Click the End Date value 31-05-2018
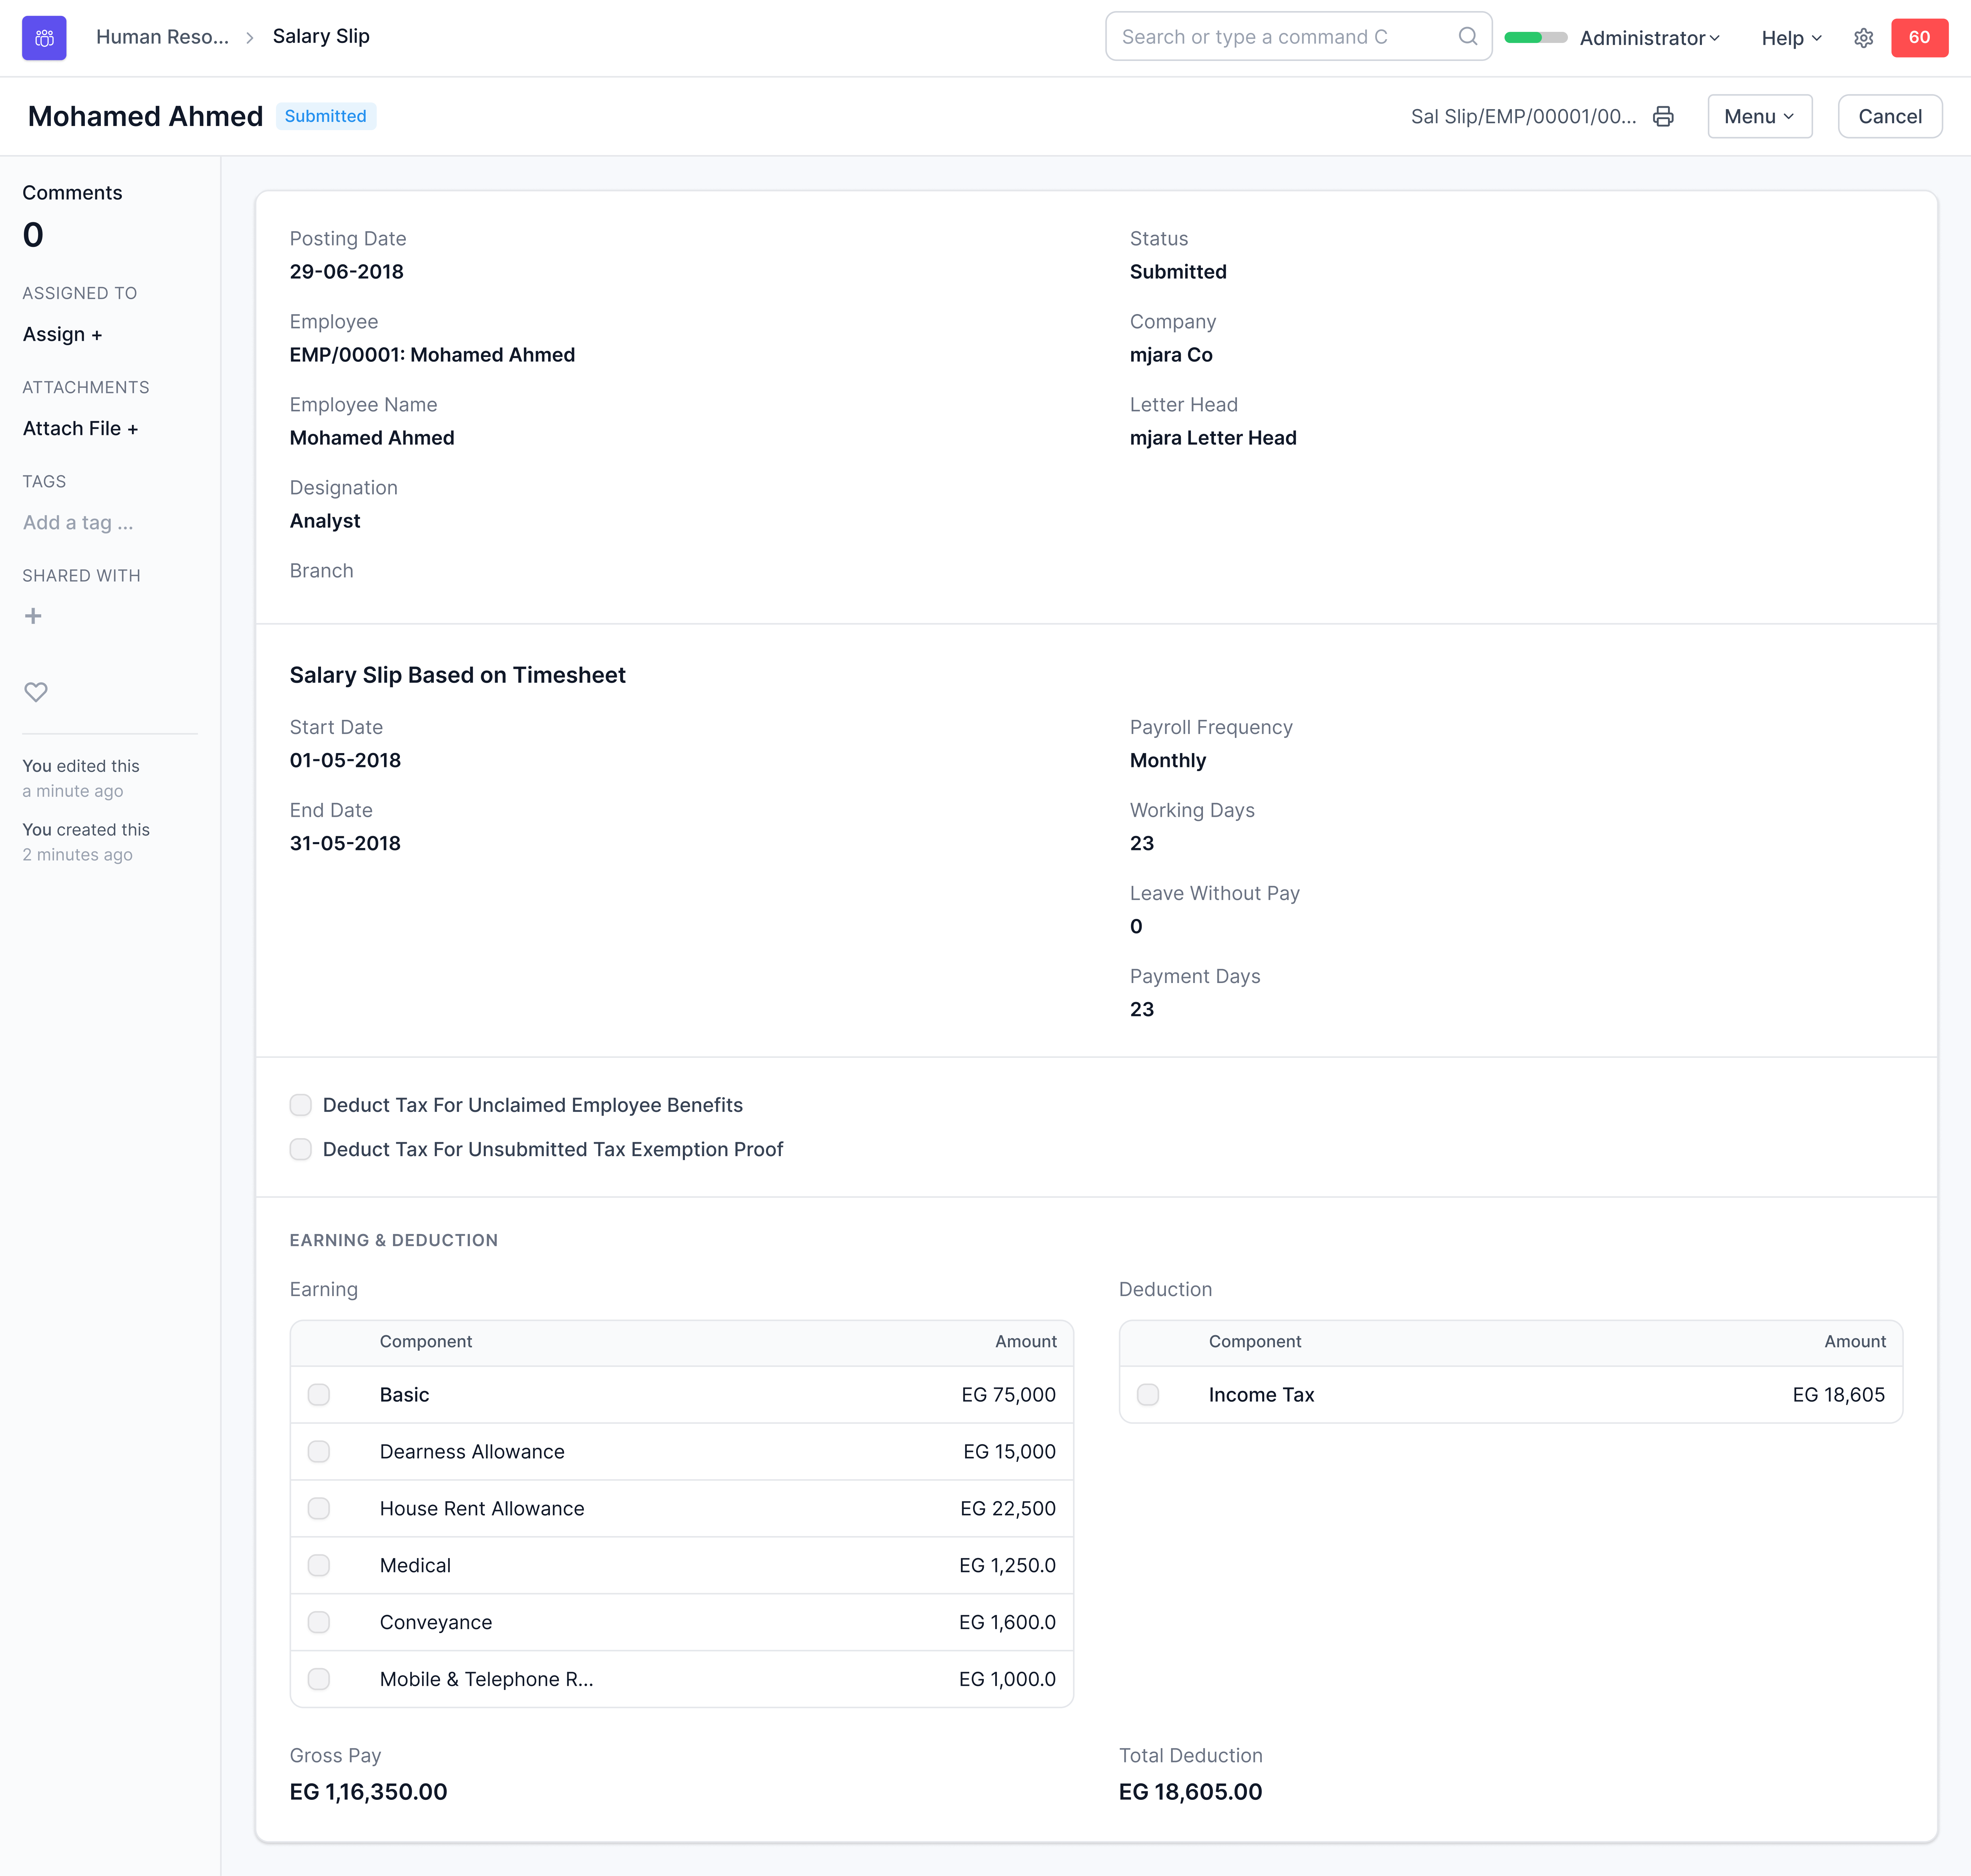This screenshot has width=1971, height=1876. click(x=345, y=844)
